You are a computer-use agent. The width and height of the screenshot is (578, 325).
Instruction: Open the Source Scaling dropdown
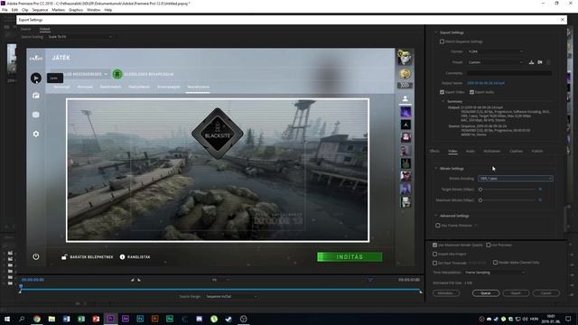pyautogui.click(x=79, y=37)
